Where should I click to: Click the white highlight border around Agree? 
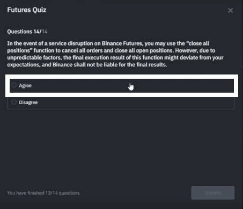[122, 77]
